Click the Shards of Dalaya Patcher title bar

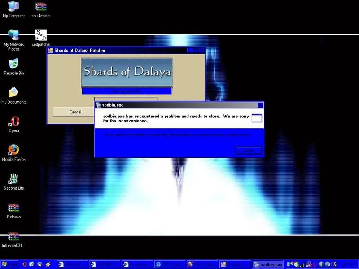click(126, 50)
